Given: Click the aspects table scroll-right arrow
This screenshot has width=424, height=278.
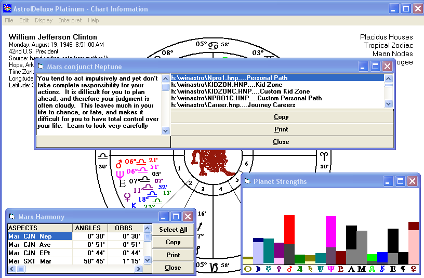Looking at the screenshot, I should pyautogui.click(x=138, y=269).
